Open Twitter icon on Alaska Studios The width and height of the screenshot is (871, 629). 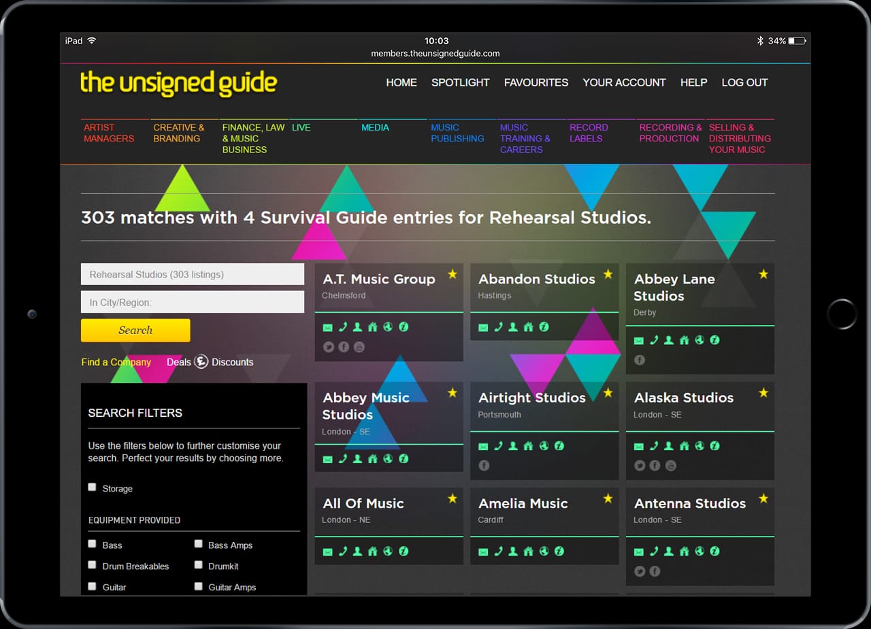(x=640, y=466)
